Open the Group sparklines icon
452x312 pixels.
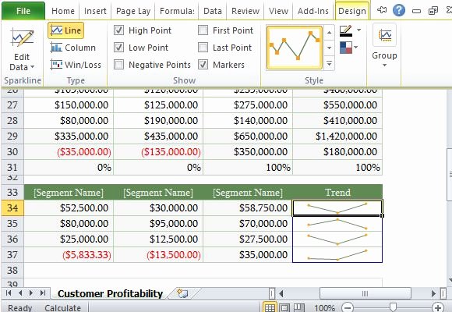(x=384, y=35)
